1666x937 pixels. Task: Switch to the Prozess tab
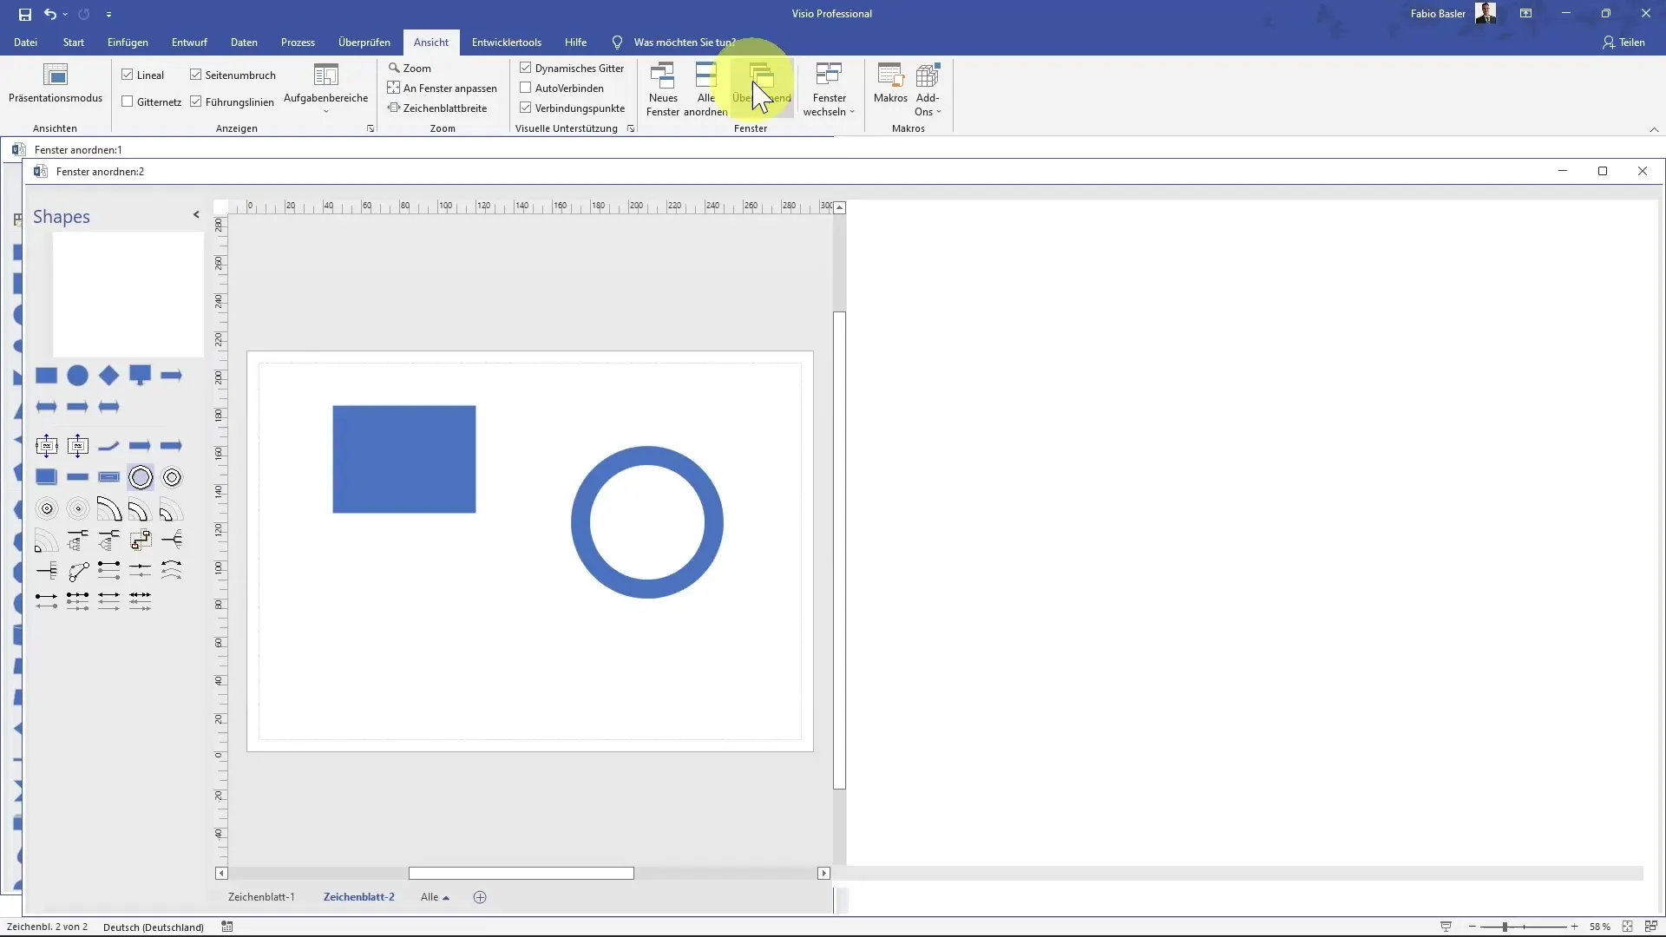(x=298, y=42)
